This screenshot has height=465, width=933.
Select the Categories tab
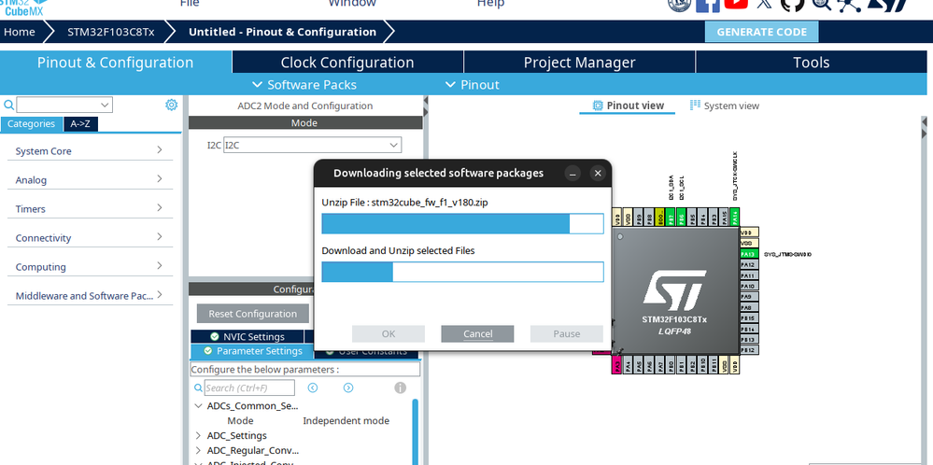[31, 123]
